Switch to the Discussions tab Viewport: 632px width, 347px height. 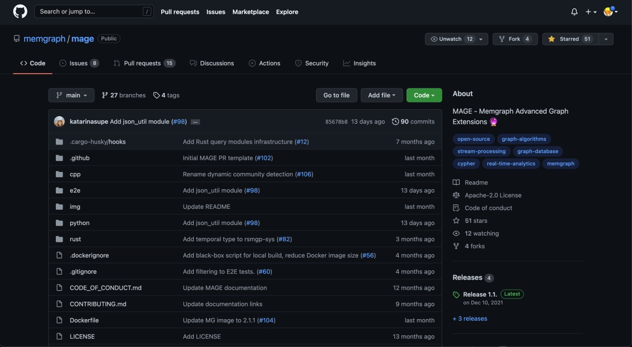(x=212, y=63)
